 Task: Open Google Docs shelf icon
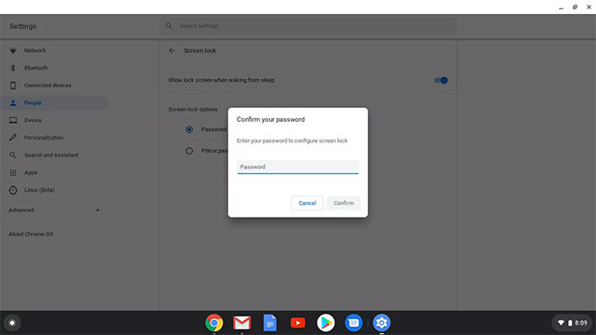[270, 323]
